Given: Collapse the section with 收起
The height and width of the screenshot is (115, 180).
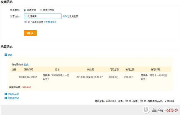Looking at the screenshot, I should [x=8, y=55].
